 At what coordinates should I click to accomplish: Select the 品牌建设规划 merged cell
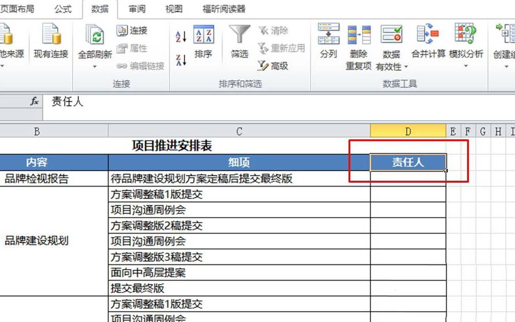pyautogui.click(x=54, y=241)
